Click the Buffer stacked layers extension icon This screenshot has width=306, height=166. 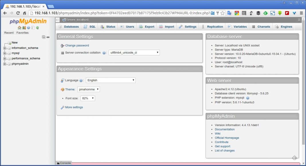point(258,13)
